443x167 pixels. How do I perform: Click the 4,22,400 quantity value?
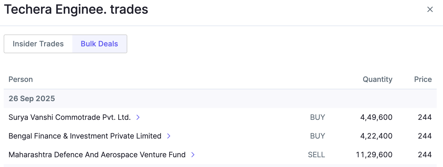[376, 136]
